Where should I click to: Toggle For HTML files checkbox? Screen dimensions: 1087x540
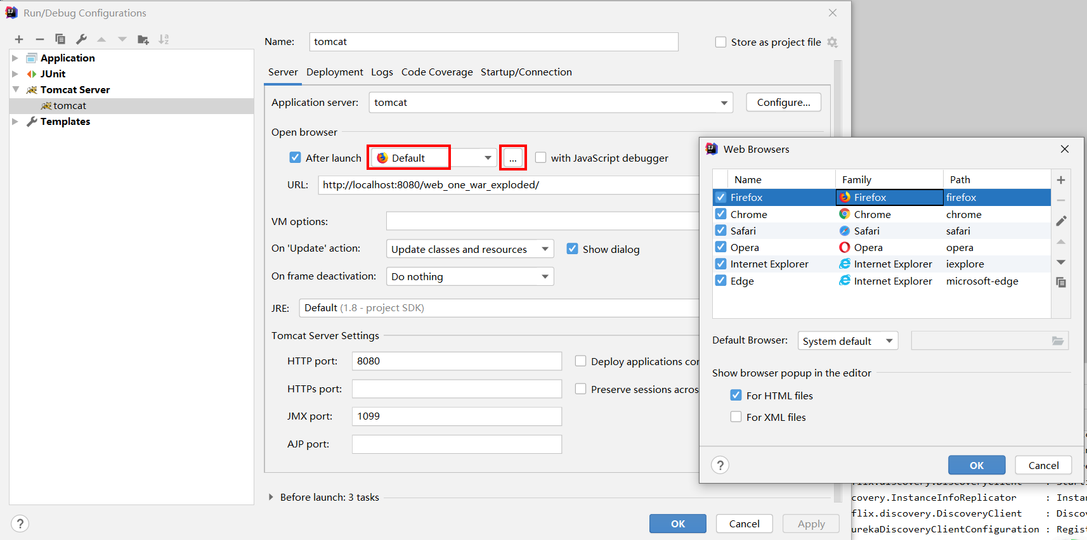[736, 395]
